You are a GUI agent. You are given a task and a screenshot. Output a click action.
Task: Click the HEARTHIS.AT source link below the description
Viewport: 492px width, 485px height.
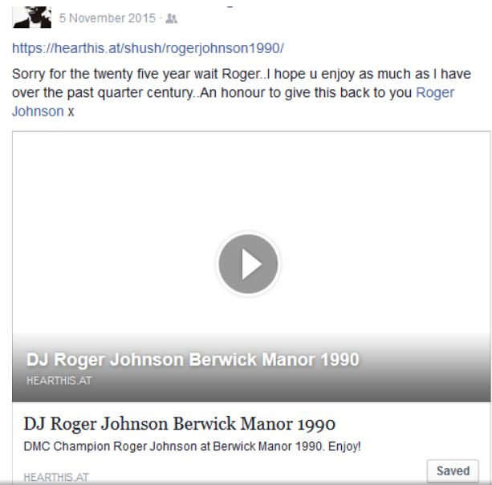[56, 477]
